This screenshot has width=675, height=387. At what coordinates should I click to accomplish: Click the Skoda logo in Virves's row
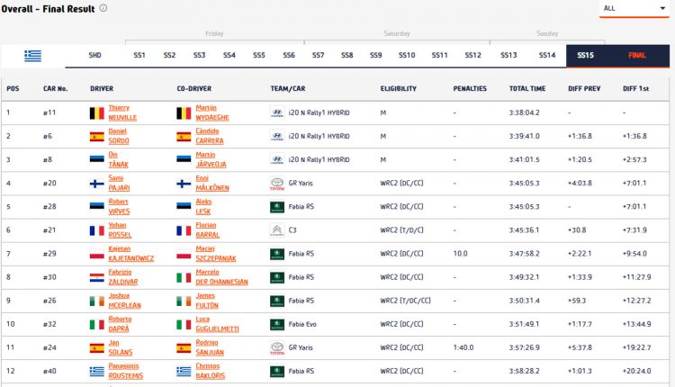(x=277, y=207)
